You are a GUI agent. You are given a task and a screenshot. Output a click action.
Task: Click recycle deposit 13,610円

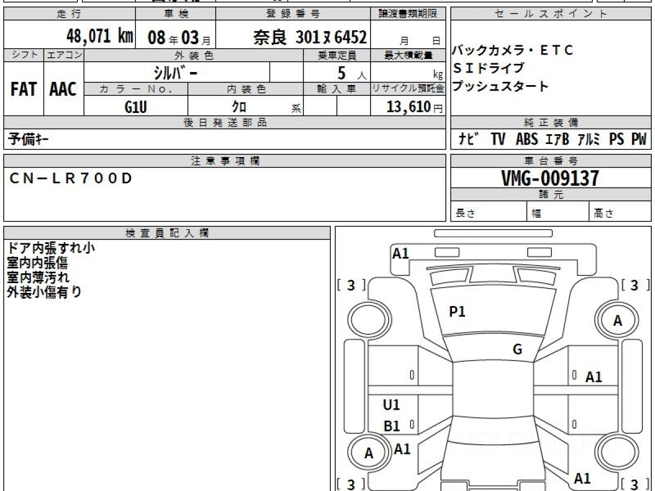414,107
